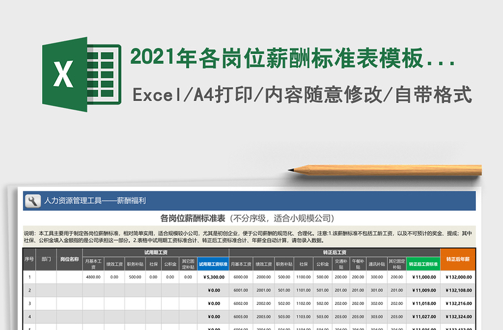Select the 通讯补贴 column header
Screen dimensions: 503x330
[x=377, y=264]
